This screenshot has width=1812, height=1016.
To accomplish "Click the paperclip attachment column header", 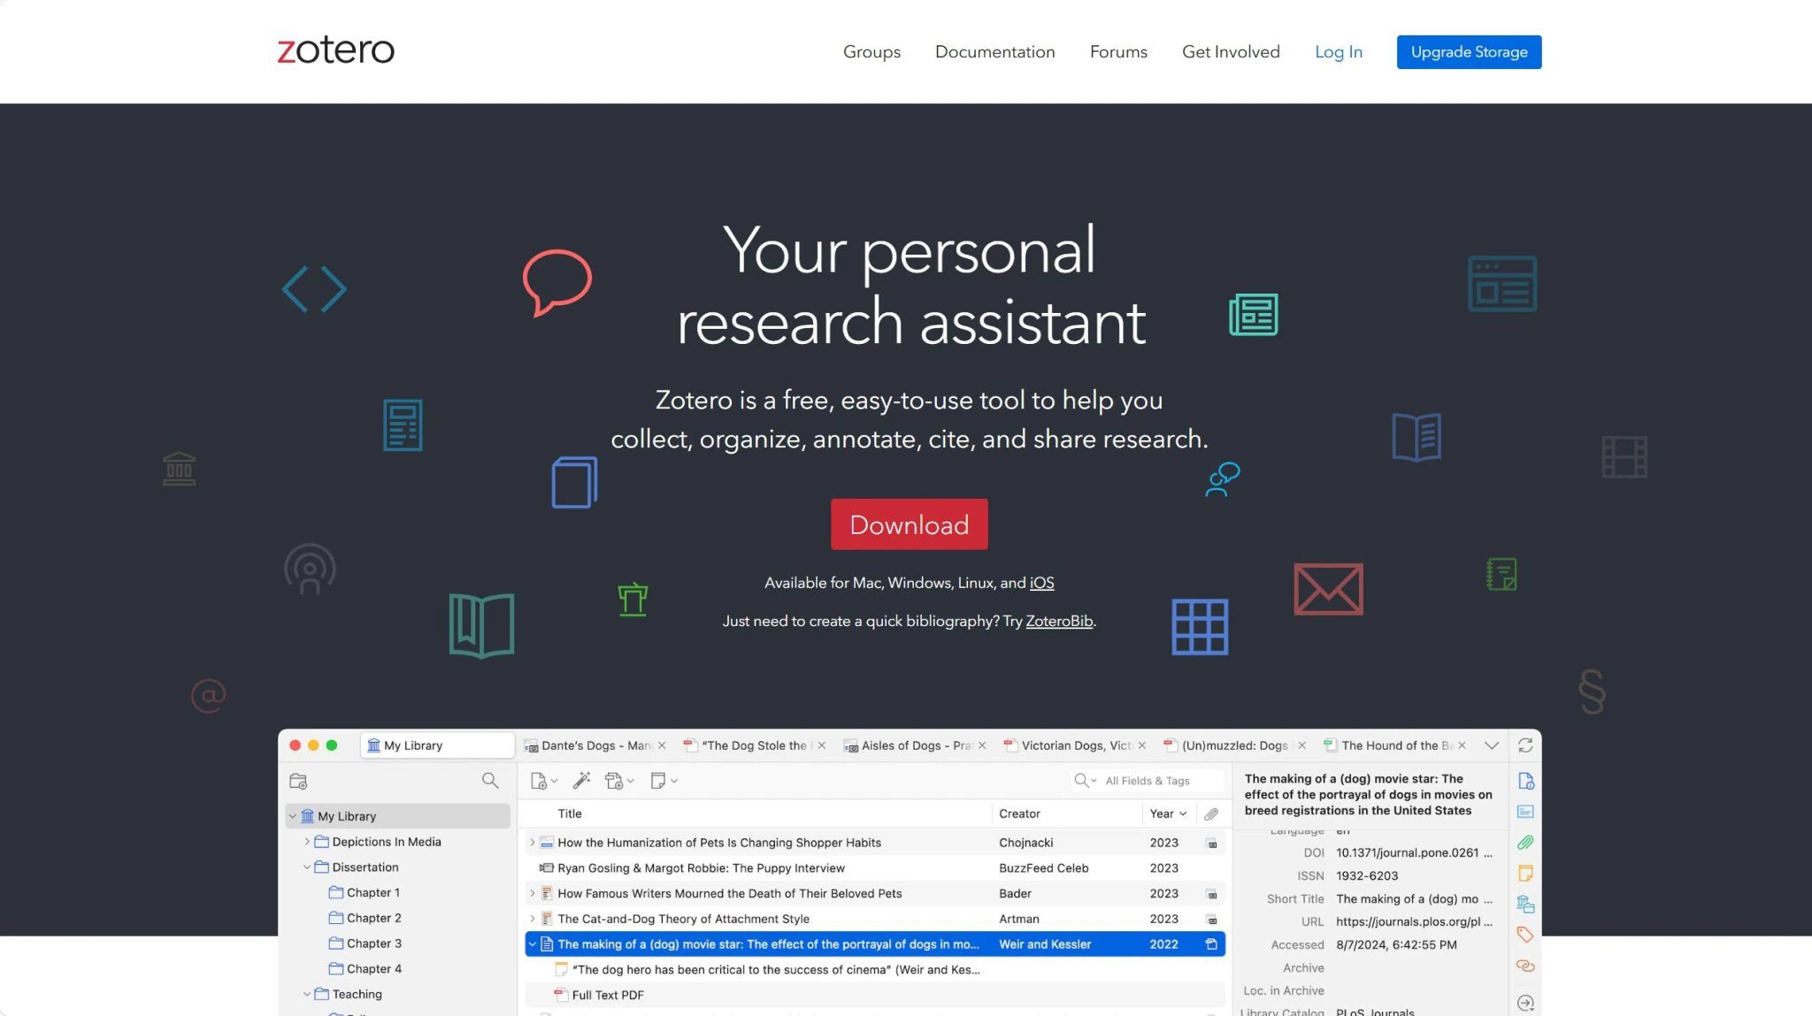I will click(1211, 814).
